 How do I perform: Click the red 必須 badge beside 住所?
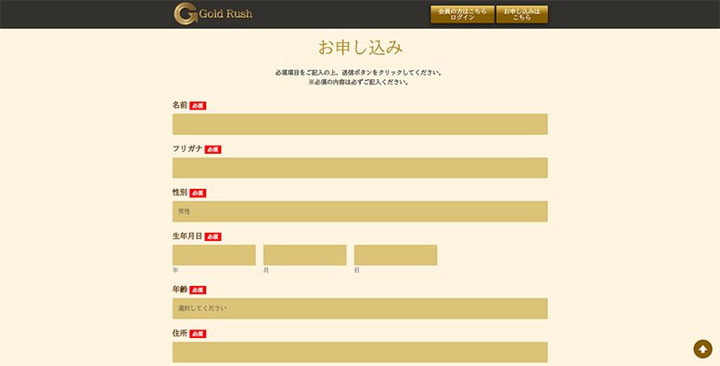point(198,334)
